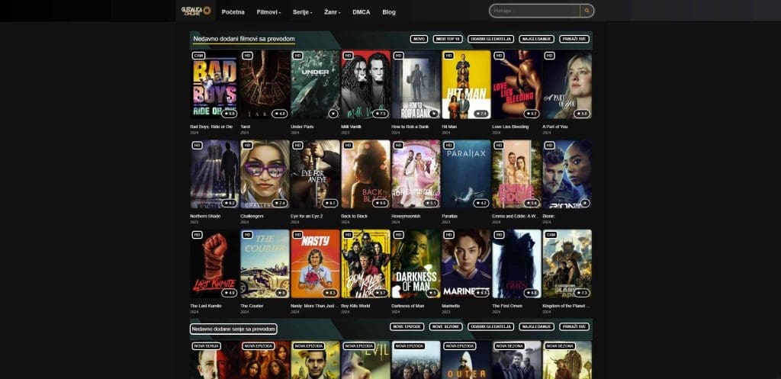The image size is (781, 379).
Task: Open the DMCA page
Action: [361, 12]
